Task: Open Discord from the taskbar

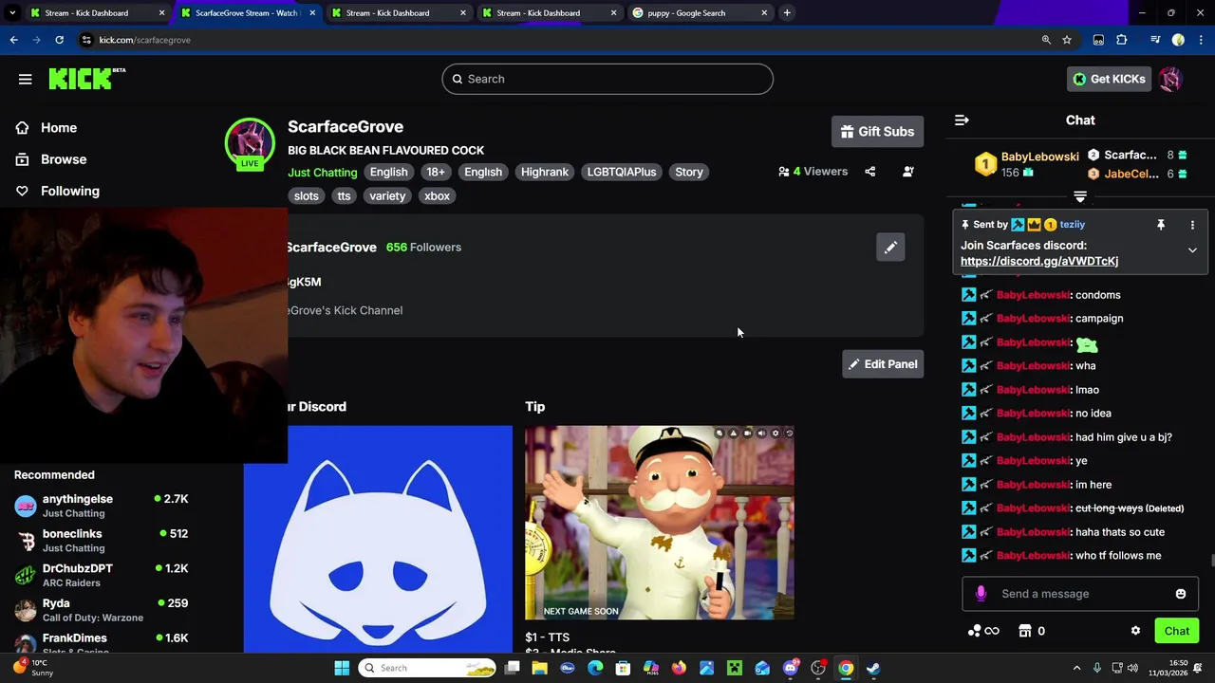Action: click(790, 668)
